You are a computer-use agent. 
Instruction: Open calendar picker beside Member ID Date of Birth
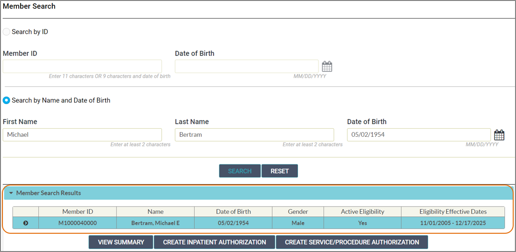coord(327,67)
